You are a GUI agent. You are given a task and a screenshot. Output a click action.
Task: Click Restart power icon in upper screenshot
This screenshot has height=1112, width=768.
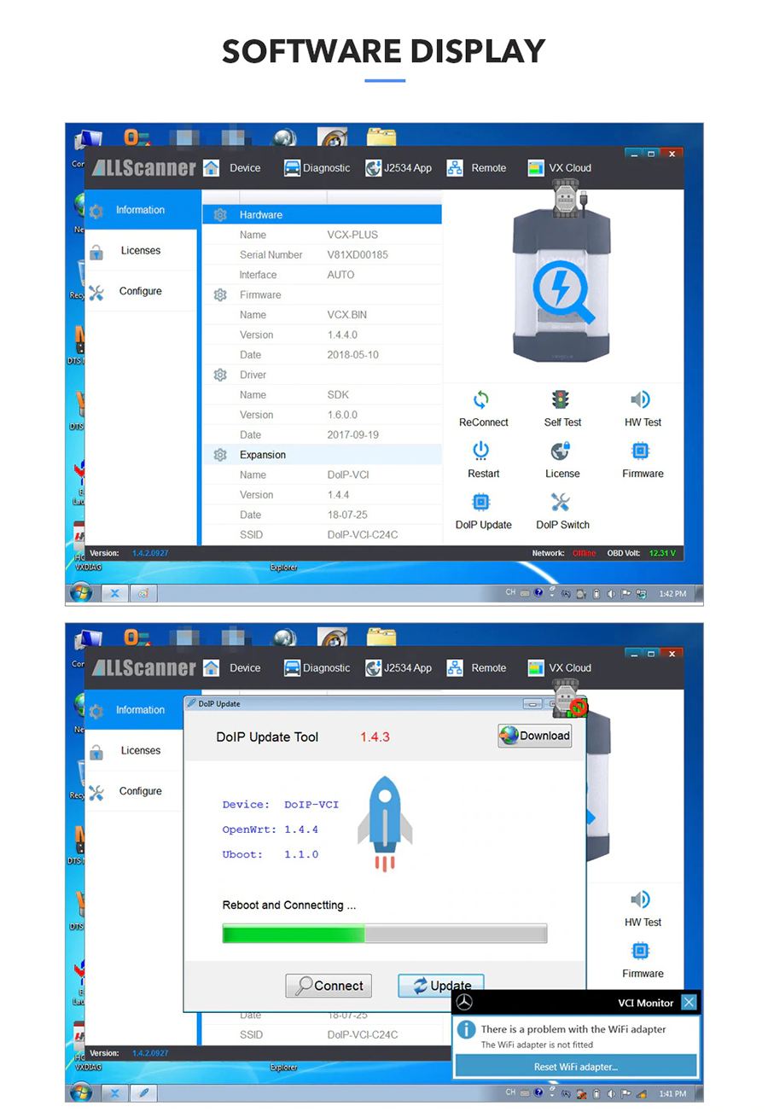[482, 451]
